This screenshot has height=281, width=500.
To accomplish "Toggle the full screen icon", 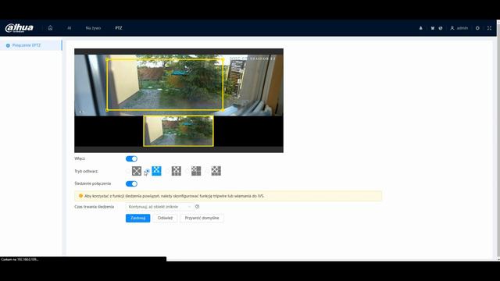I will tap(490, 28).
